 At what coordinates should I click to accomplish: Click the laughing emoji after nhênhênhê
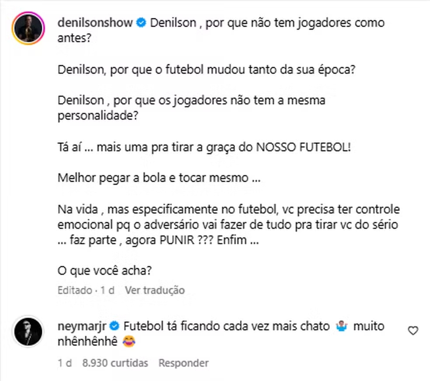pyautogui.click(x=129, y=342)
